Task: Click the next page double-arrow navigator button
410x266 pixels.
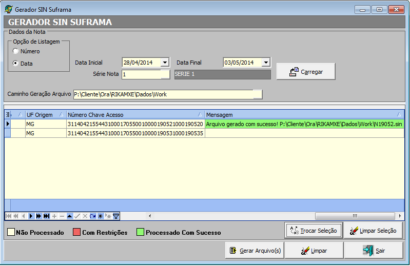Action: [38, 216]
